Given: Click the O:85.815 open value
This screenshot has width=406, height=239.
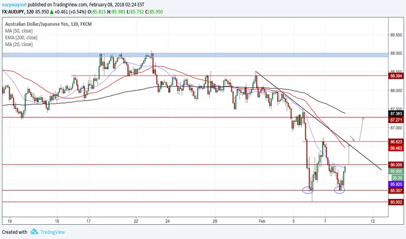Looking at the screenshot, I should point(97,12).
